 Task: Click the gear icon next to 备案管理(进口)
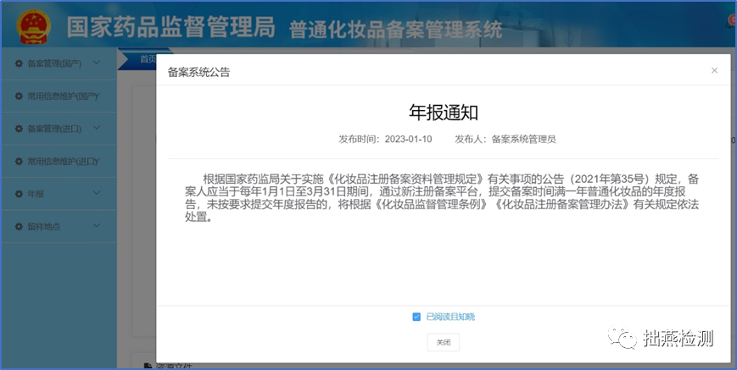pos(19,129)
